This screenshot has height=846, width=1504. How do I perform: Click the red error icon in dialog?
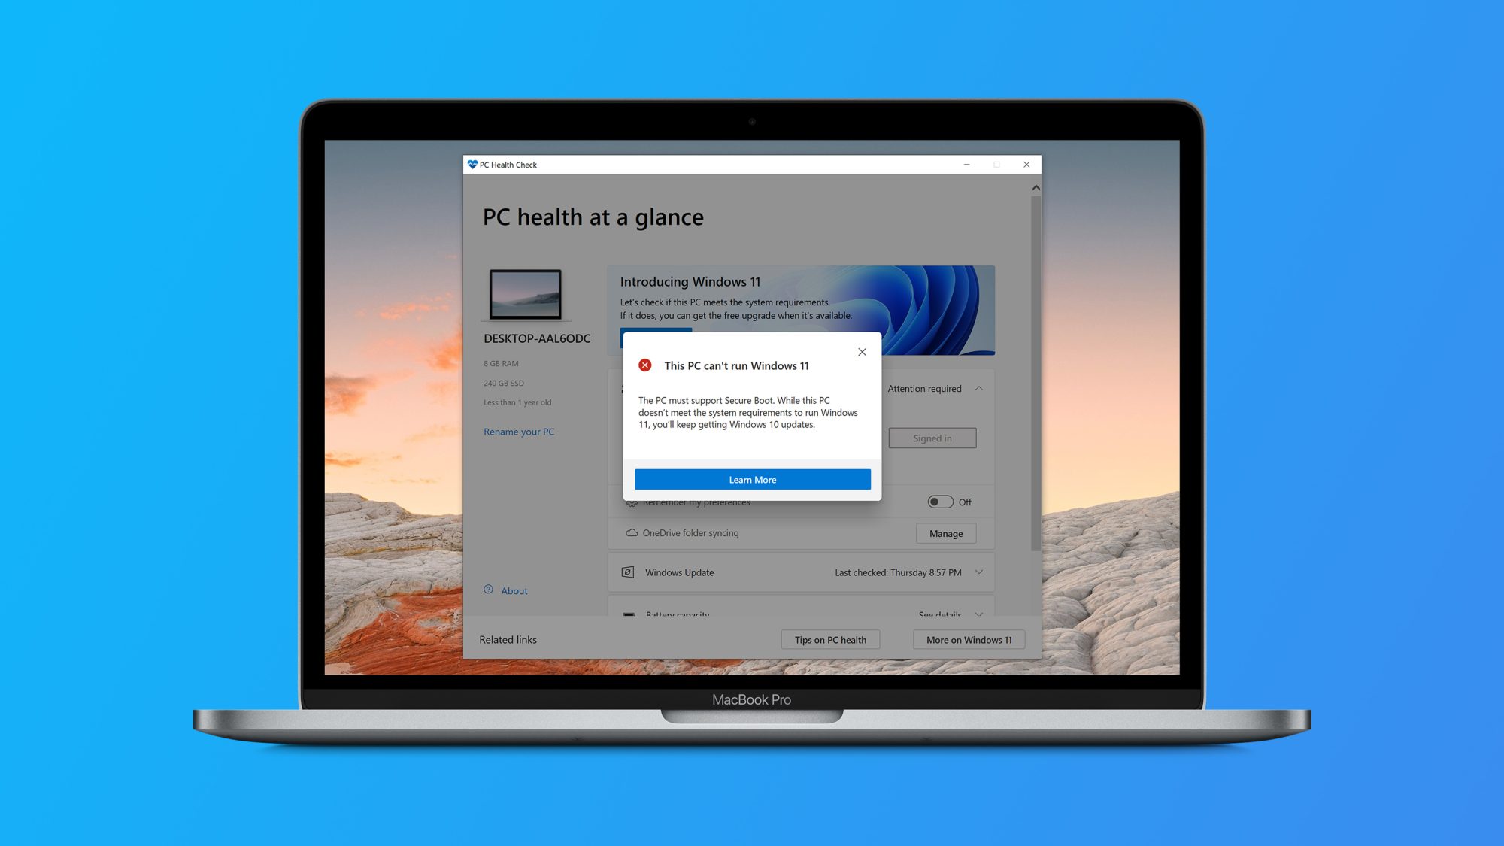tap(644, 365)
